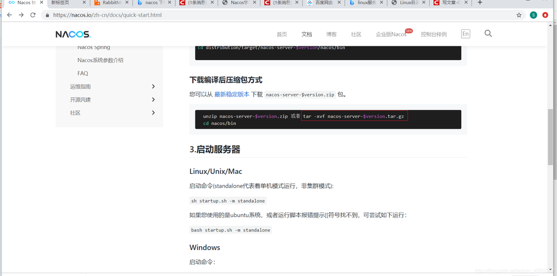
Task: Click the bash startup.sh -m standalone code
Action: point(231,230)
